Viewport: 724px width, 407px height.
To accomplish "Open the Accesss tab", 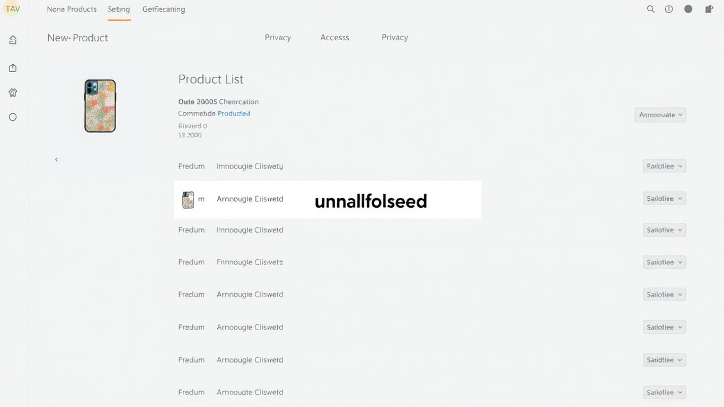I will tap(334, 38).
